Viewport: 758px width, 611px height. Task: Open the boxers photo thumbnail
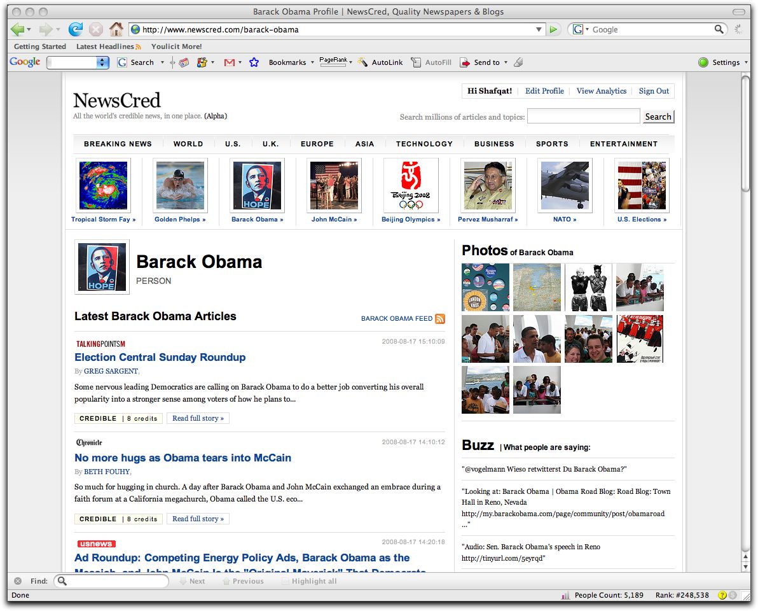pyautogui.click(x=588, y=287)
